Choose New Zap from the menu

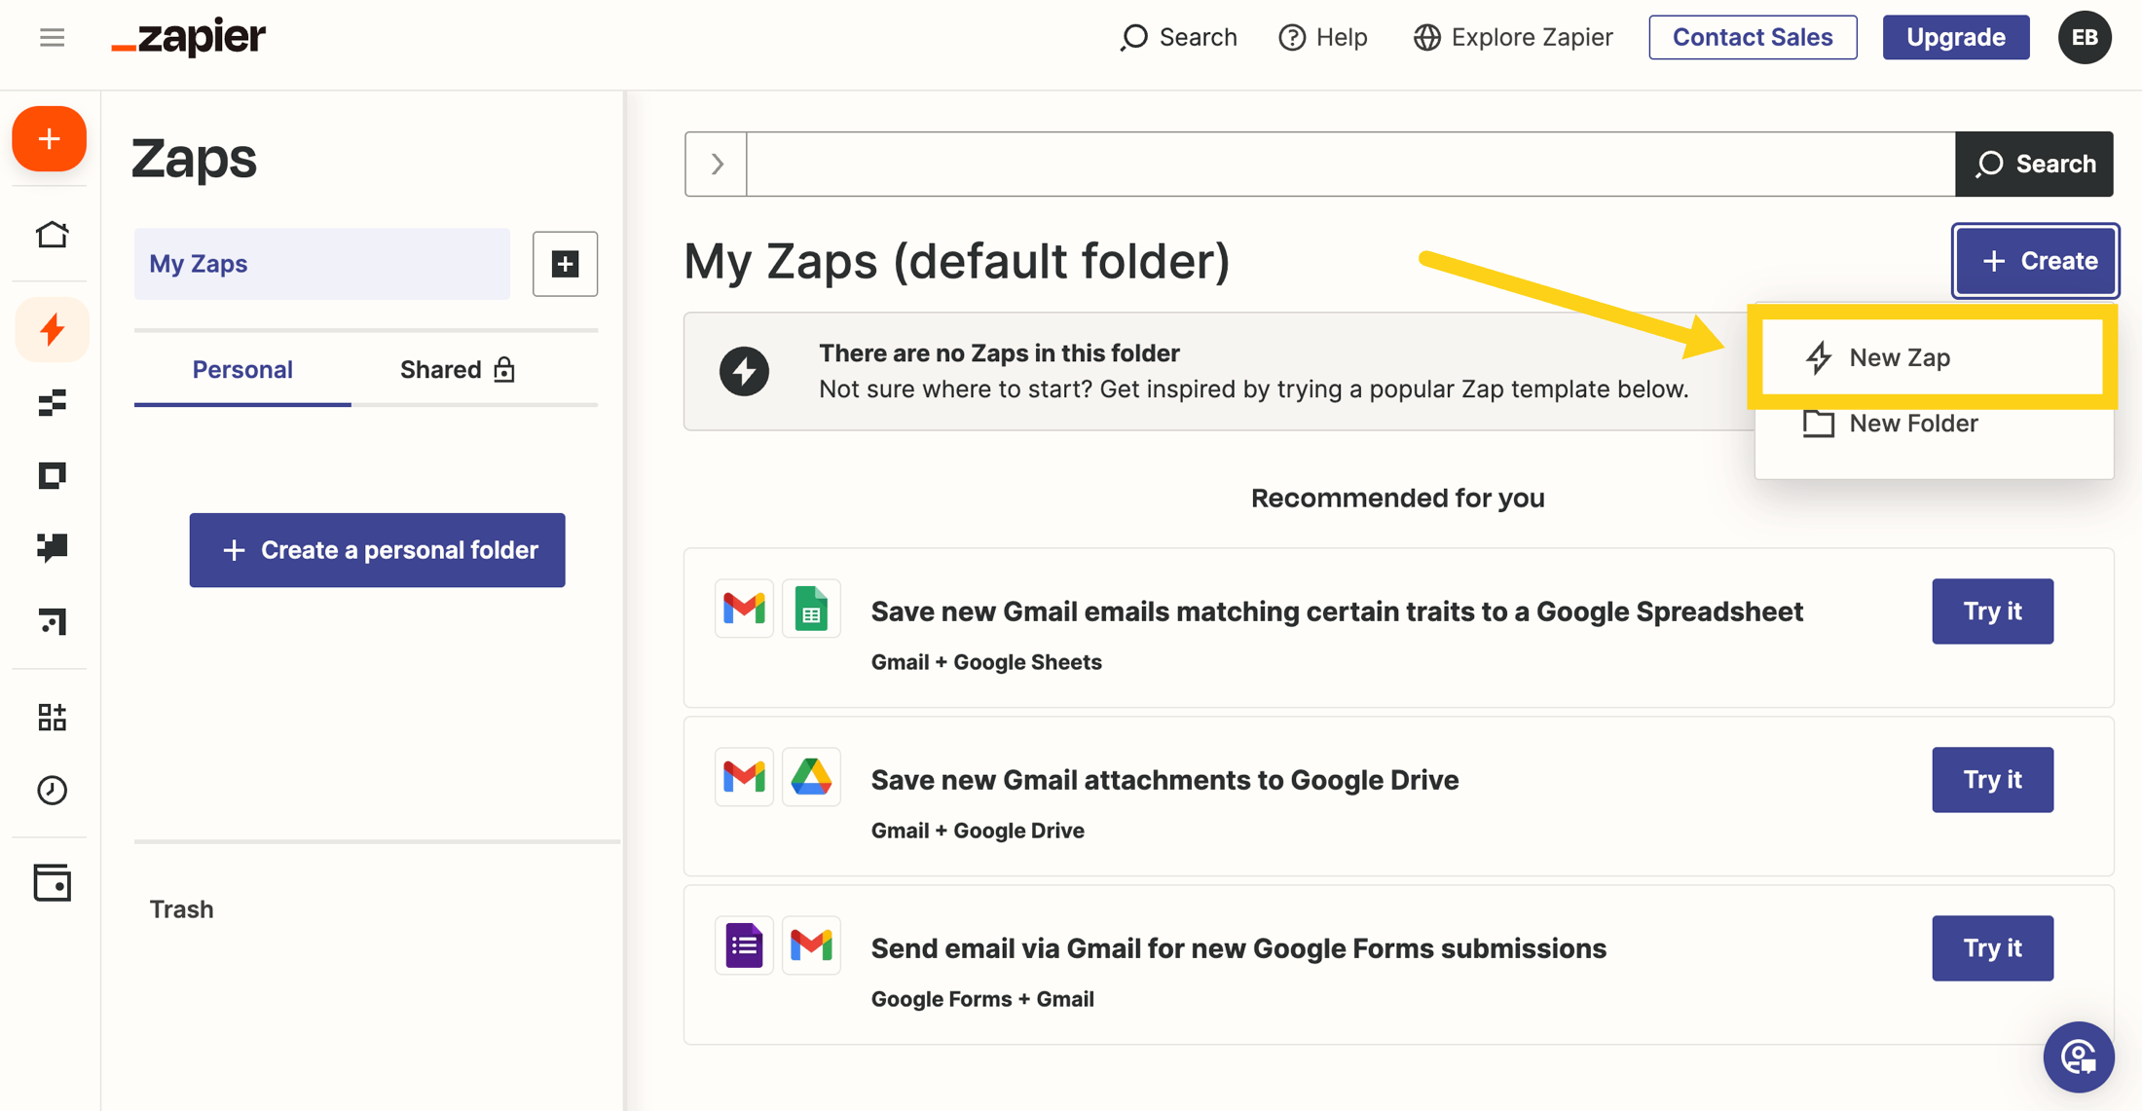click(1899, 357)
